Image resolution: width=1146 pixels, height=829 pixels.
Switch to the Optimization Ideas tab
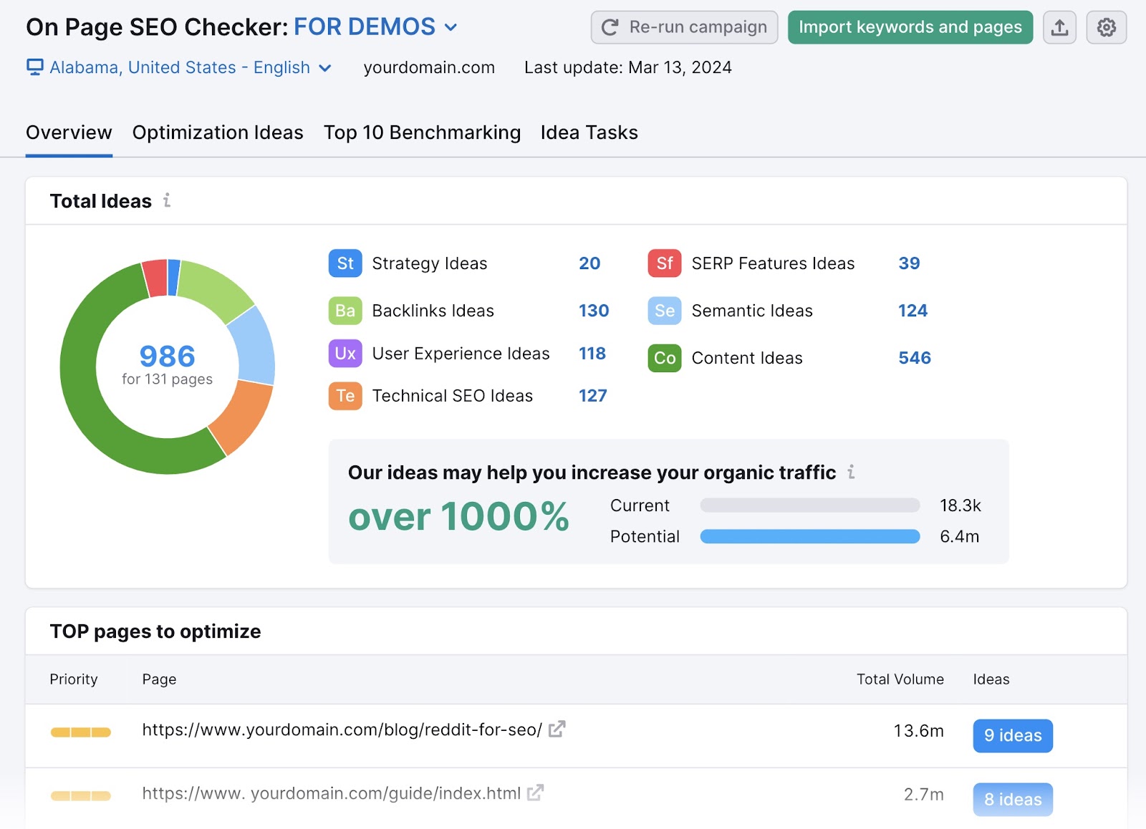(x=218, y=132)
